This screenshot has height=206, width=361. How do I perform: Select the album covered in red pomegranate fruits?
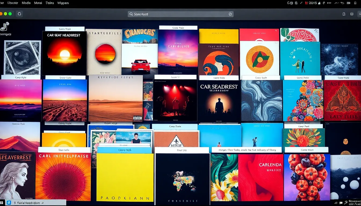pyautogui.click(x=307, y=177)
